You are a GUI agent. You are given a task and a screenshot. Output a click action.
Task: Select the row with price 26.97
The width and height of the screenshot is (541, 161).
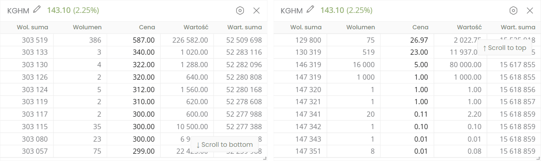click(x=407, y=40)
